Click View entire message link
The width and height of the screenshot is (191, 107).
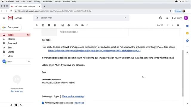73,96
